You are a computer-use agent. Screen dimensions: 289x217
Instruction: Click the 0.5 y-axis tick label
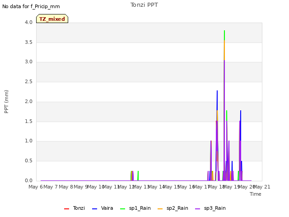point(28,161)
